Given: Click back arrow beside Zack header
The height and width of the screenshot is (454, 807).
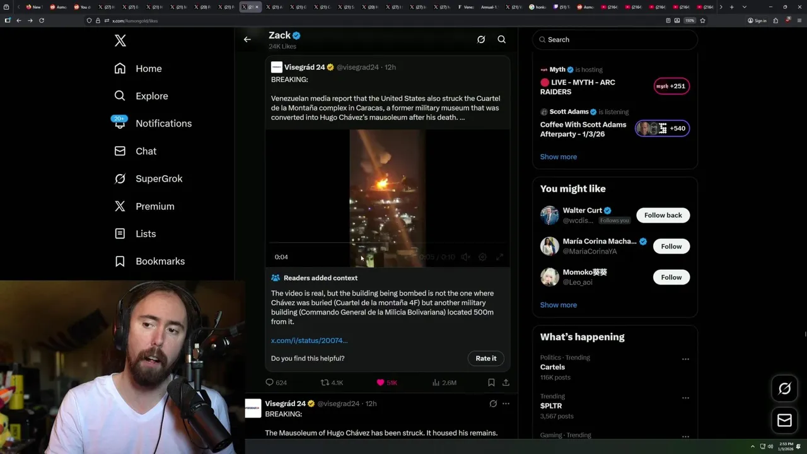Looking at the screenshot, I should pos(247,39).
